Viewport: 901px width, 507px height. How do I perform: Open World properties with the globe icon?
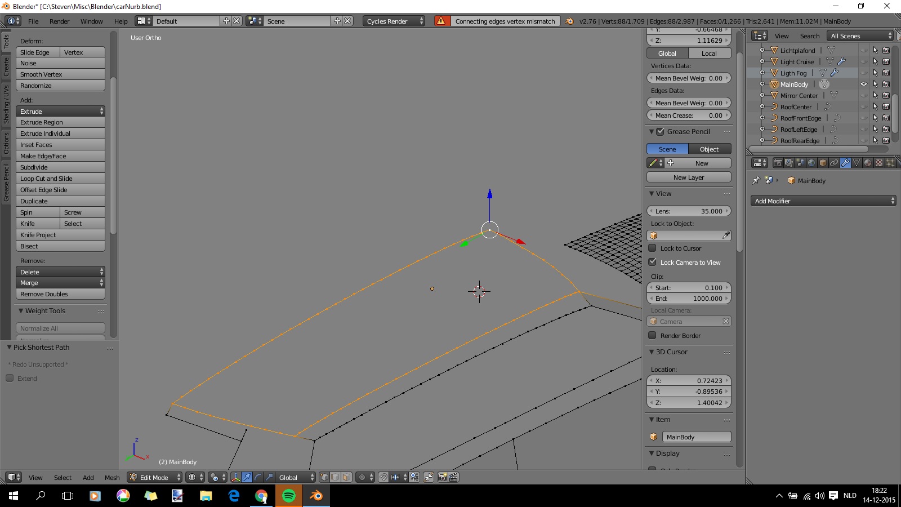811,163
